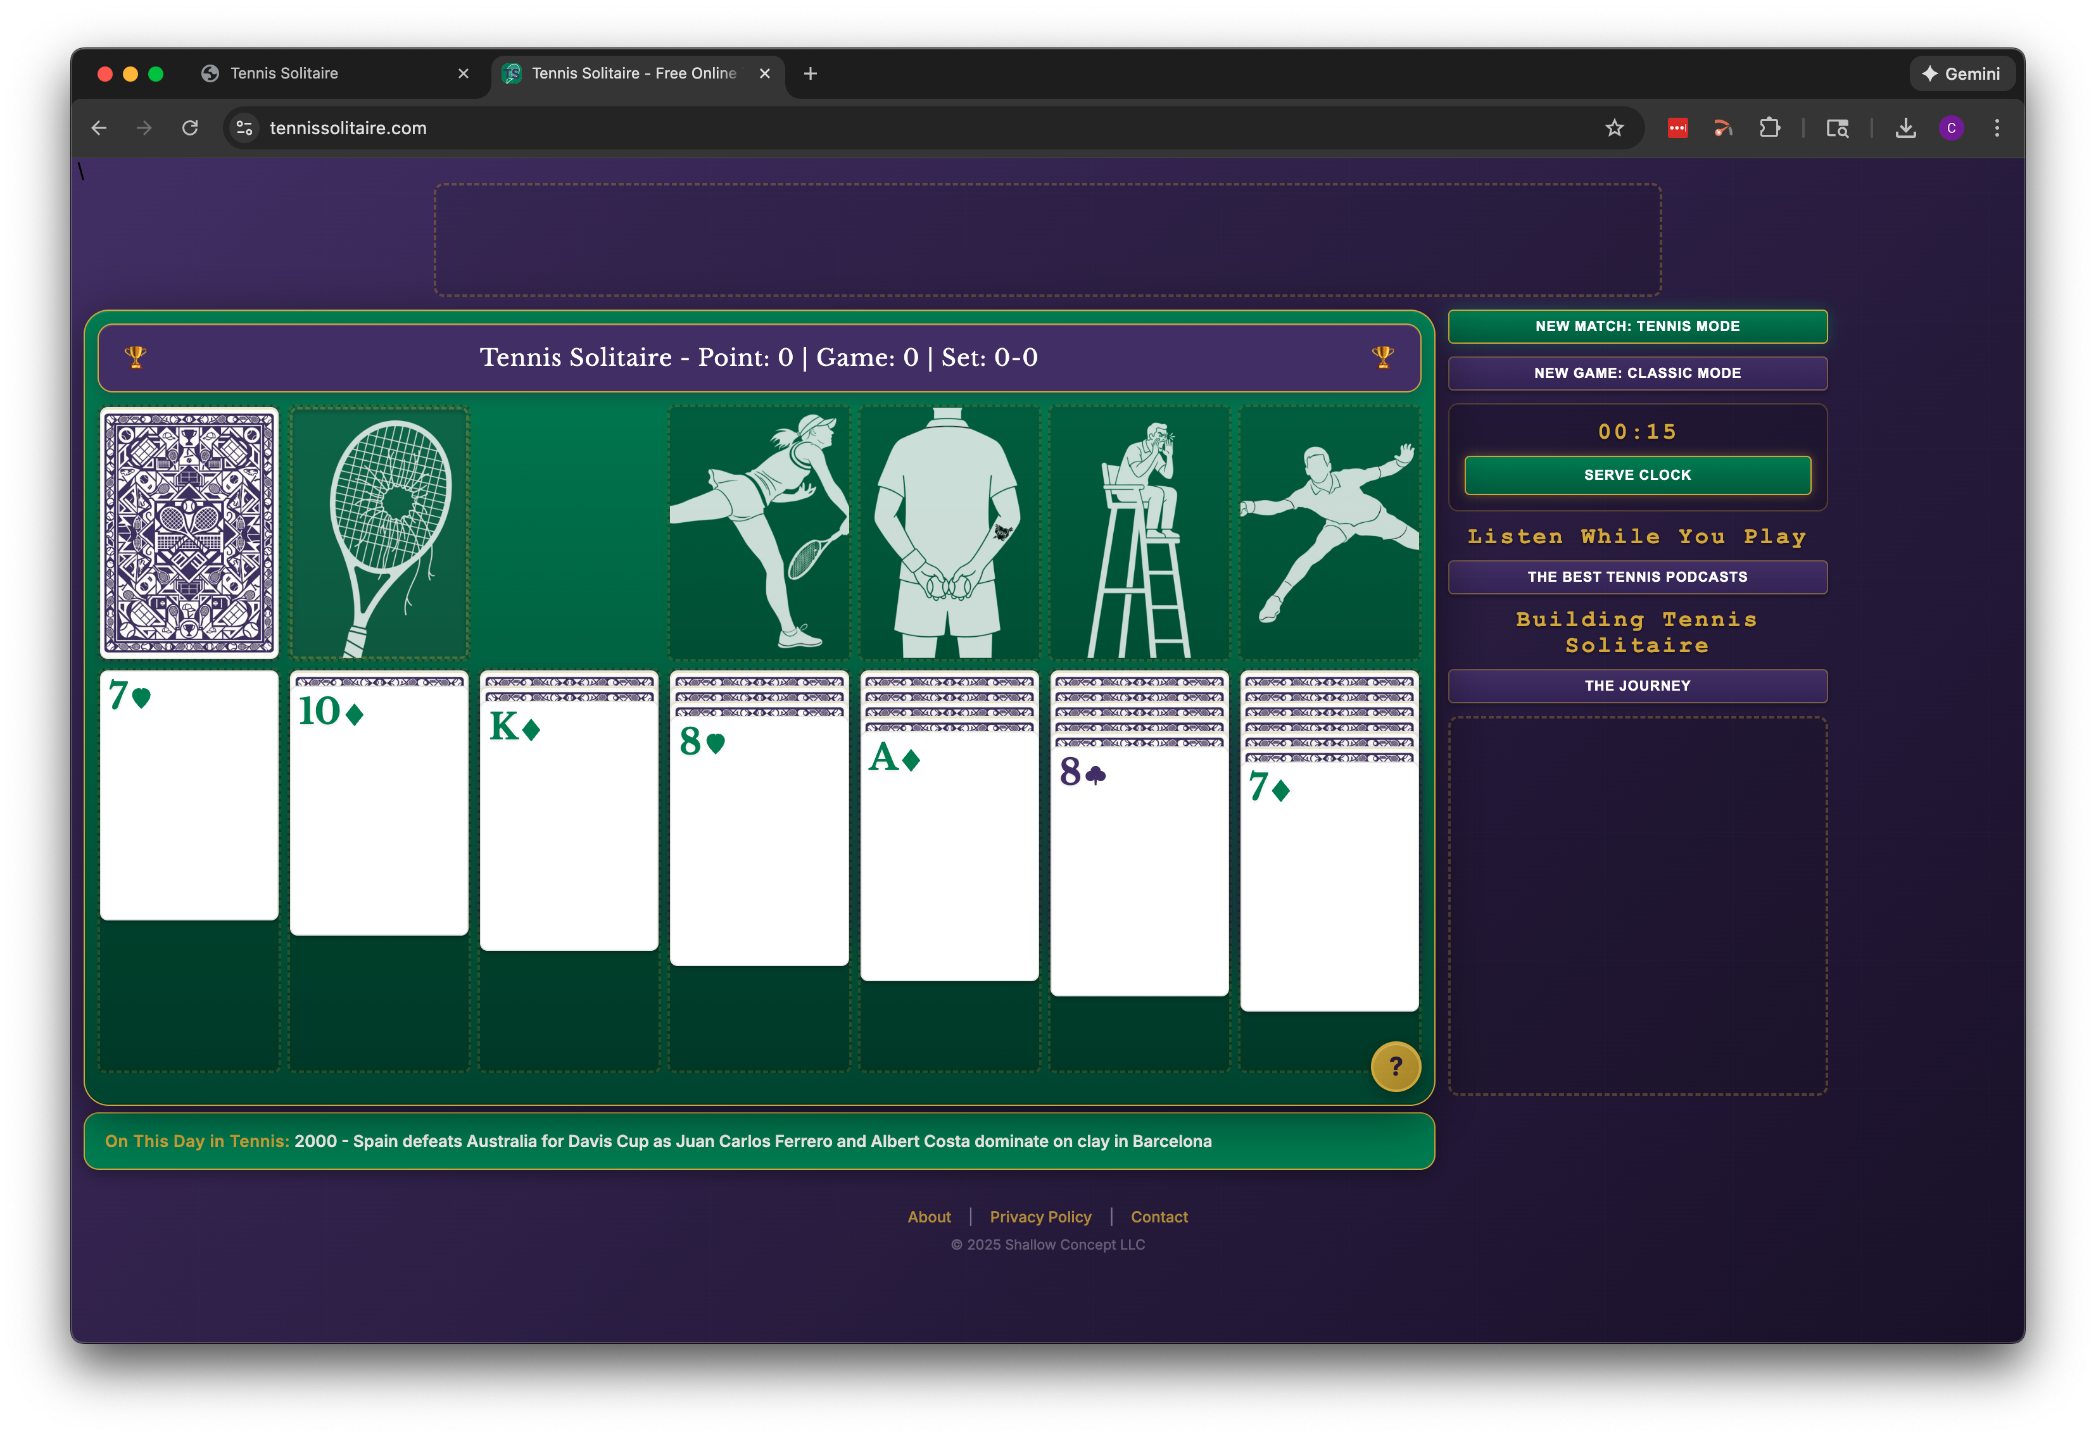Screen dimensions: 2096x1437
Task: Open the Chrome three-dot menu
Action: [1998, 128]
